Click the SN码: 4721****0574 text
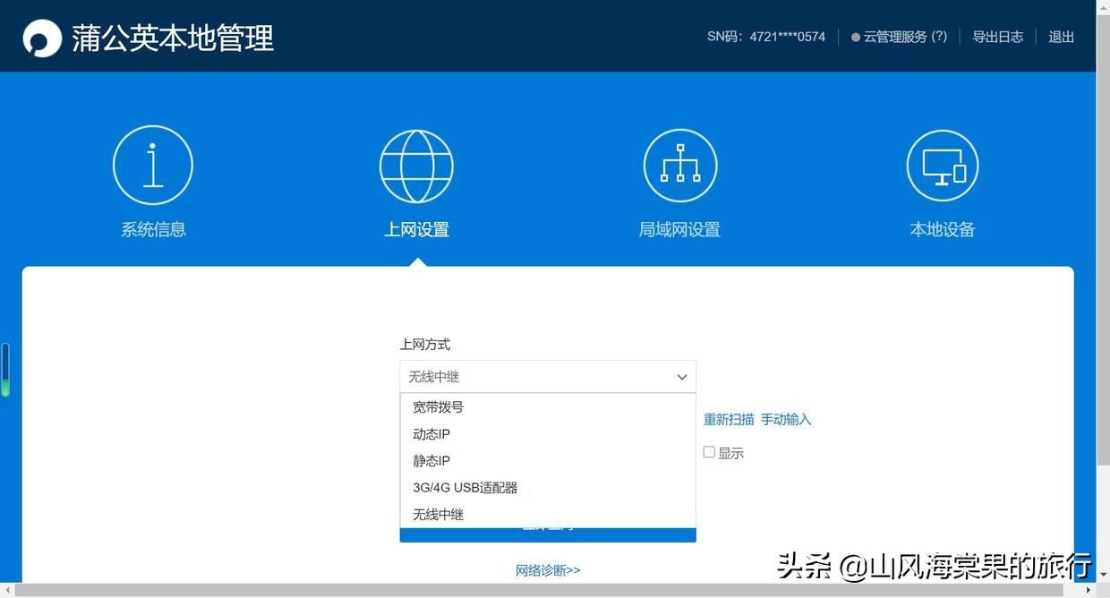The width and height of the screenshot is (1110, 598). [x=766, y=37]
